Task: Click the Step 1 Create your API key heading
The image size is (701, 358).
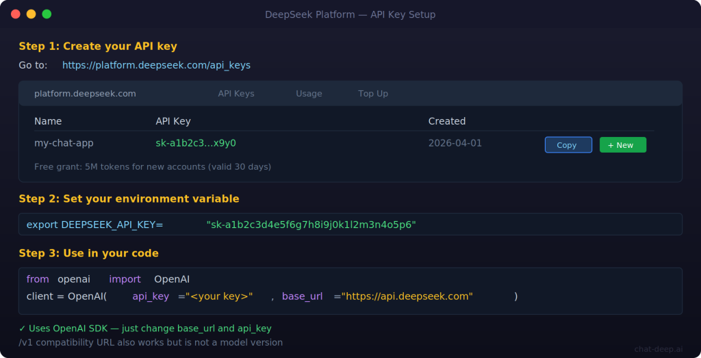Action: coord(98,47)
